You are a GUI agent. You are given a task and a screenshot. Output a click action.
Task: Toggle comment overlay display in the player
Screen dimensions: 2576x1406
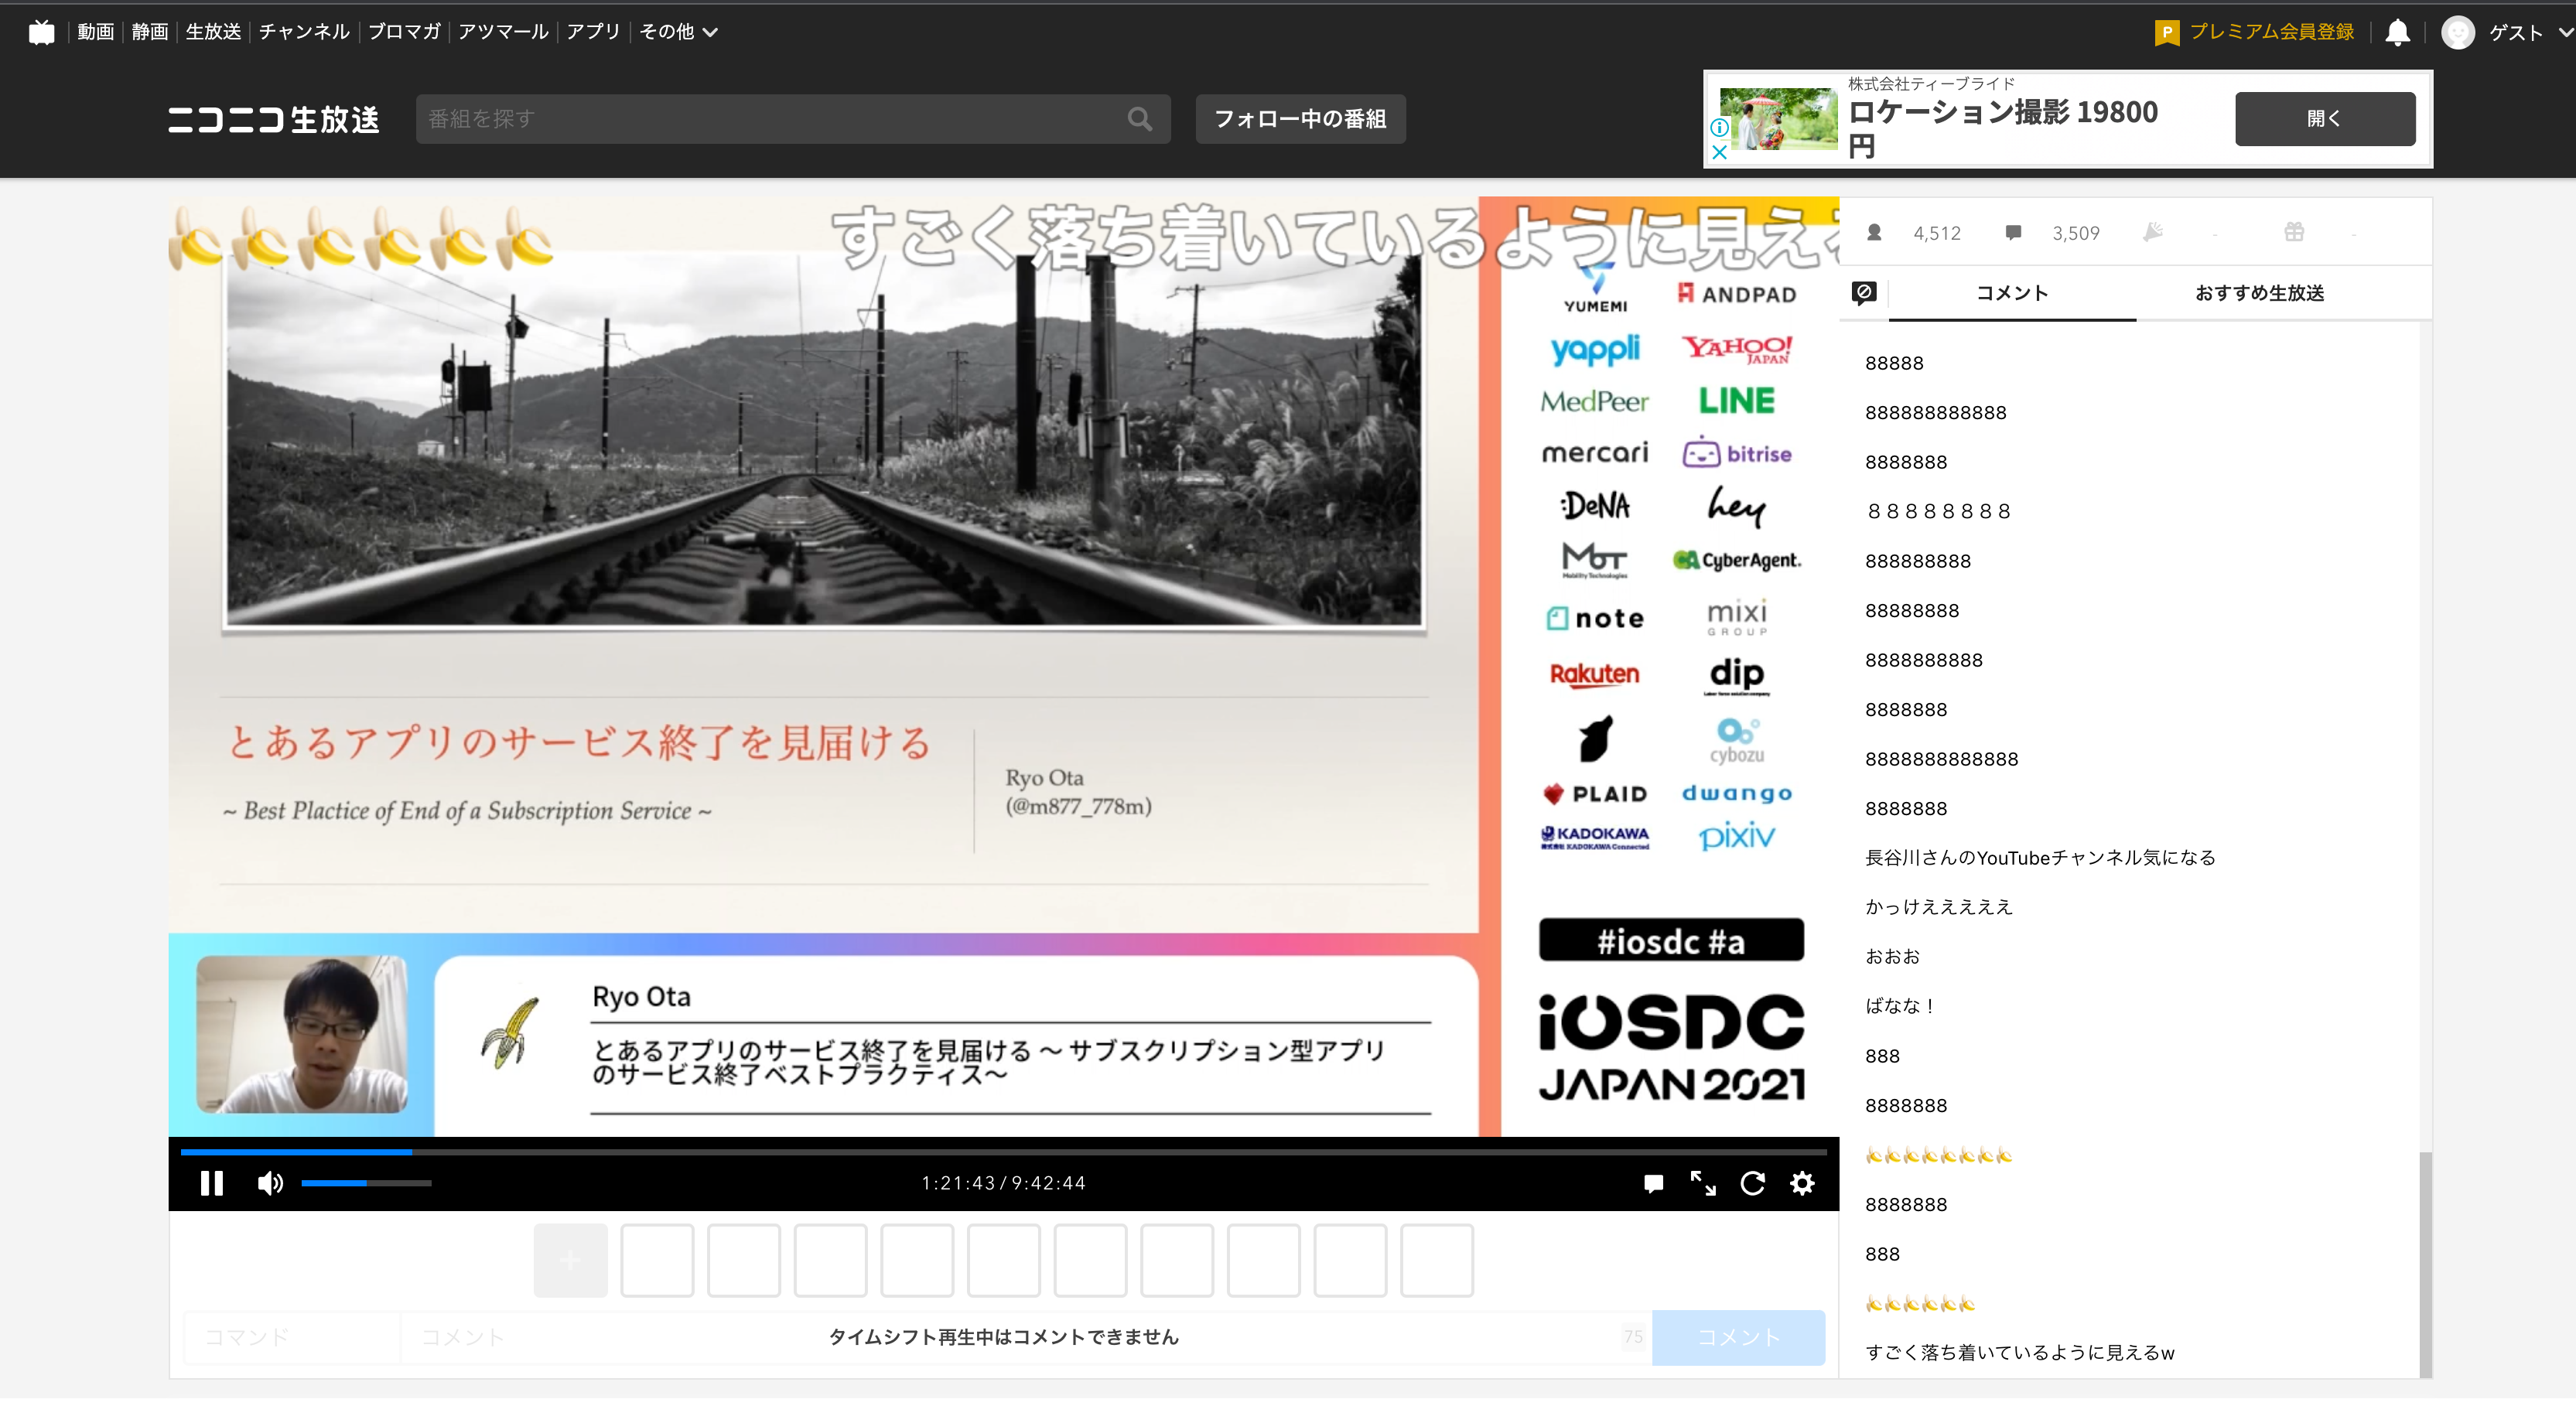[1653, 1183]
